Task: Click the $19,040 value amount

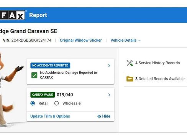Action: [65, 95]
